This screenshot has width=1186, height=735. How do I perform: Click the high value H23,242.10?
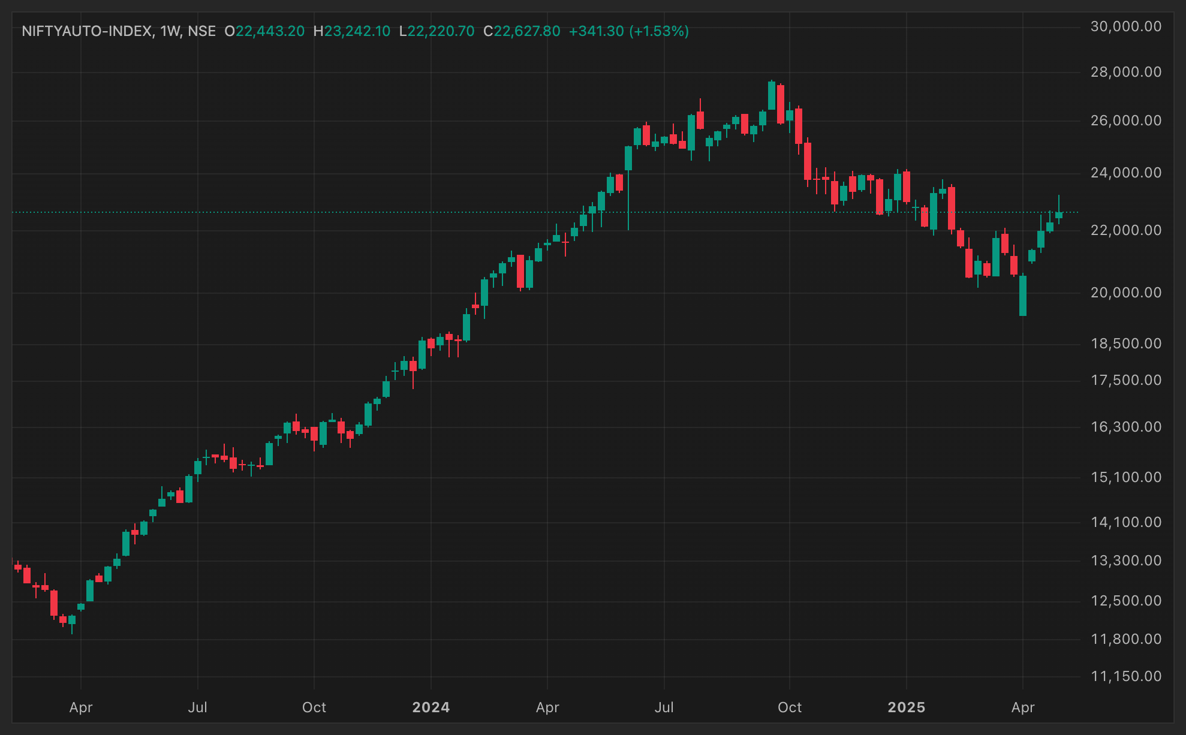[352, 31]
